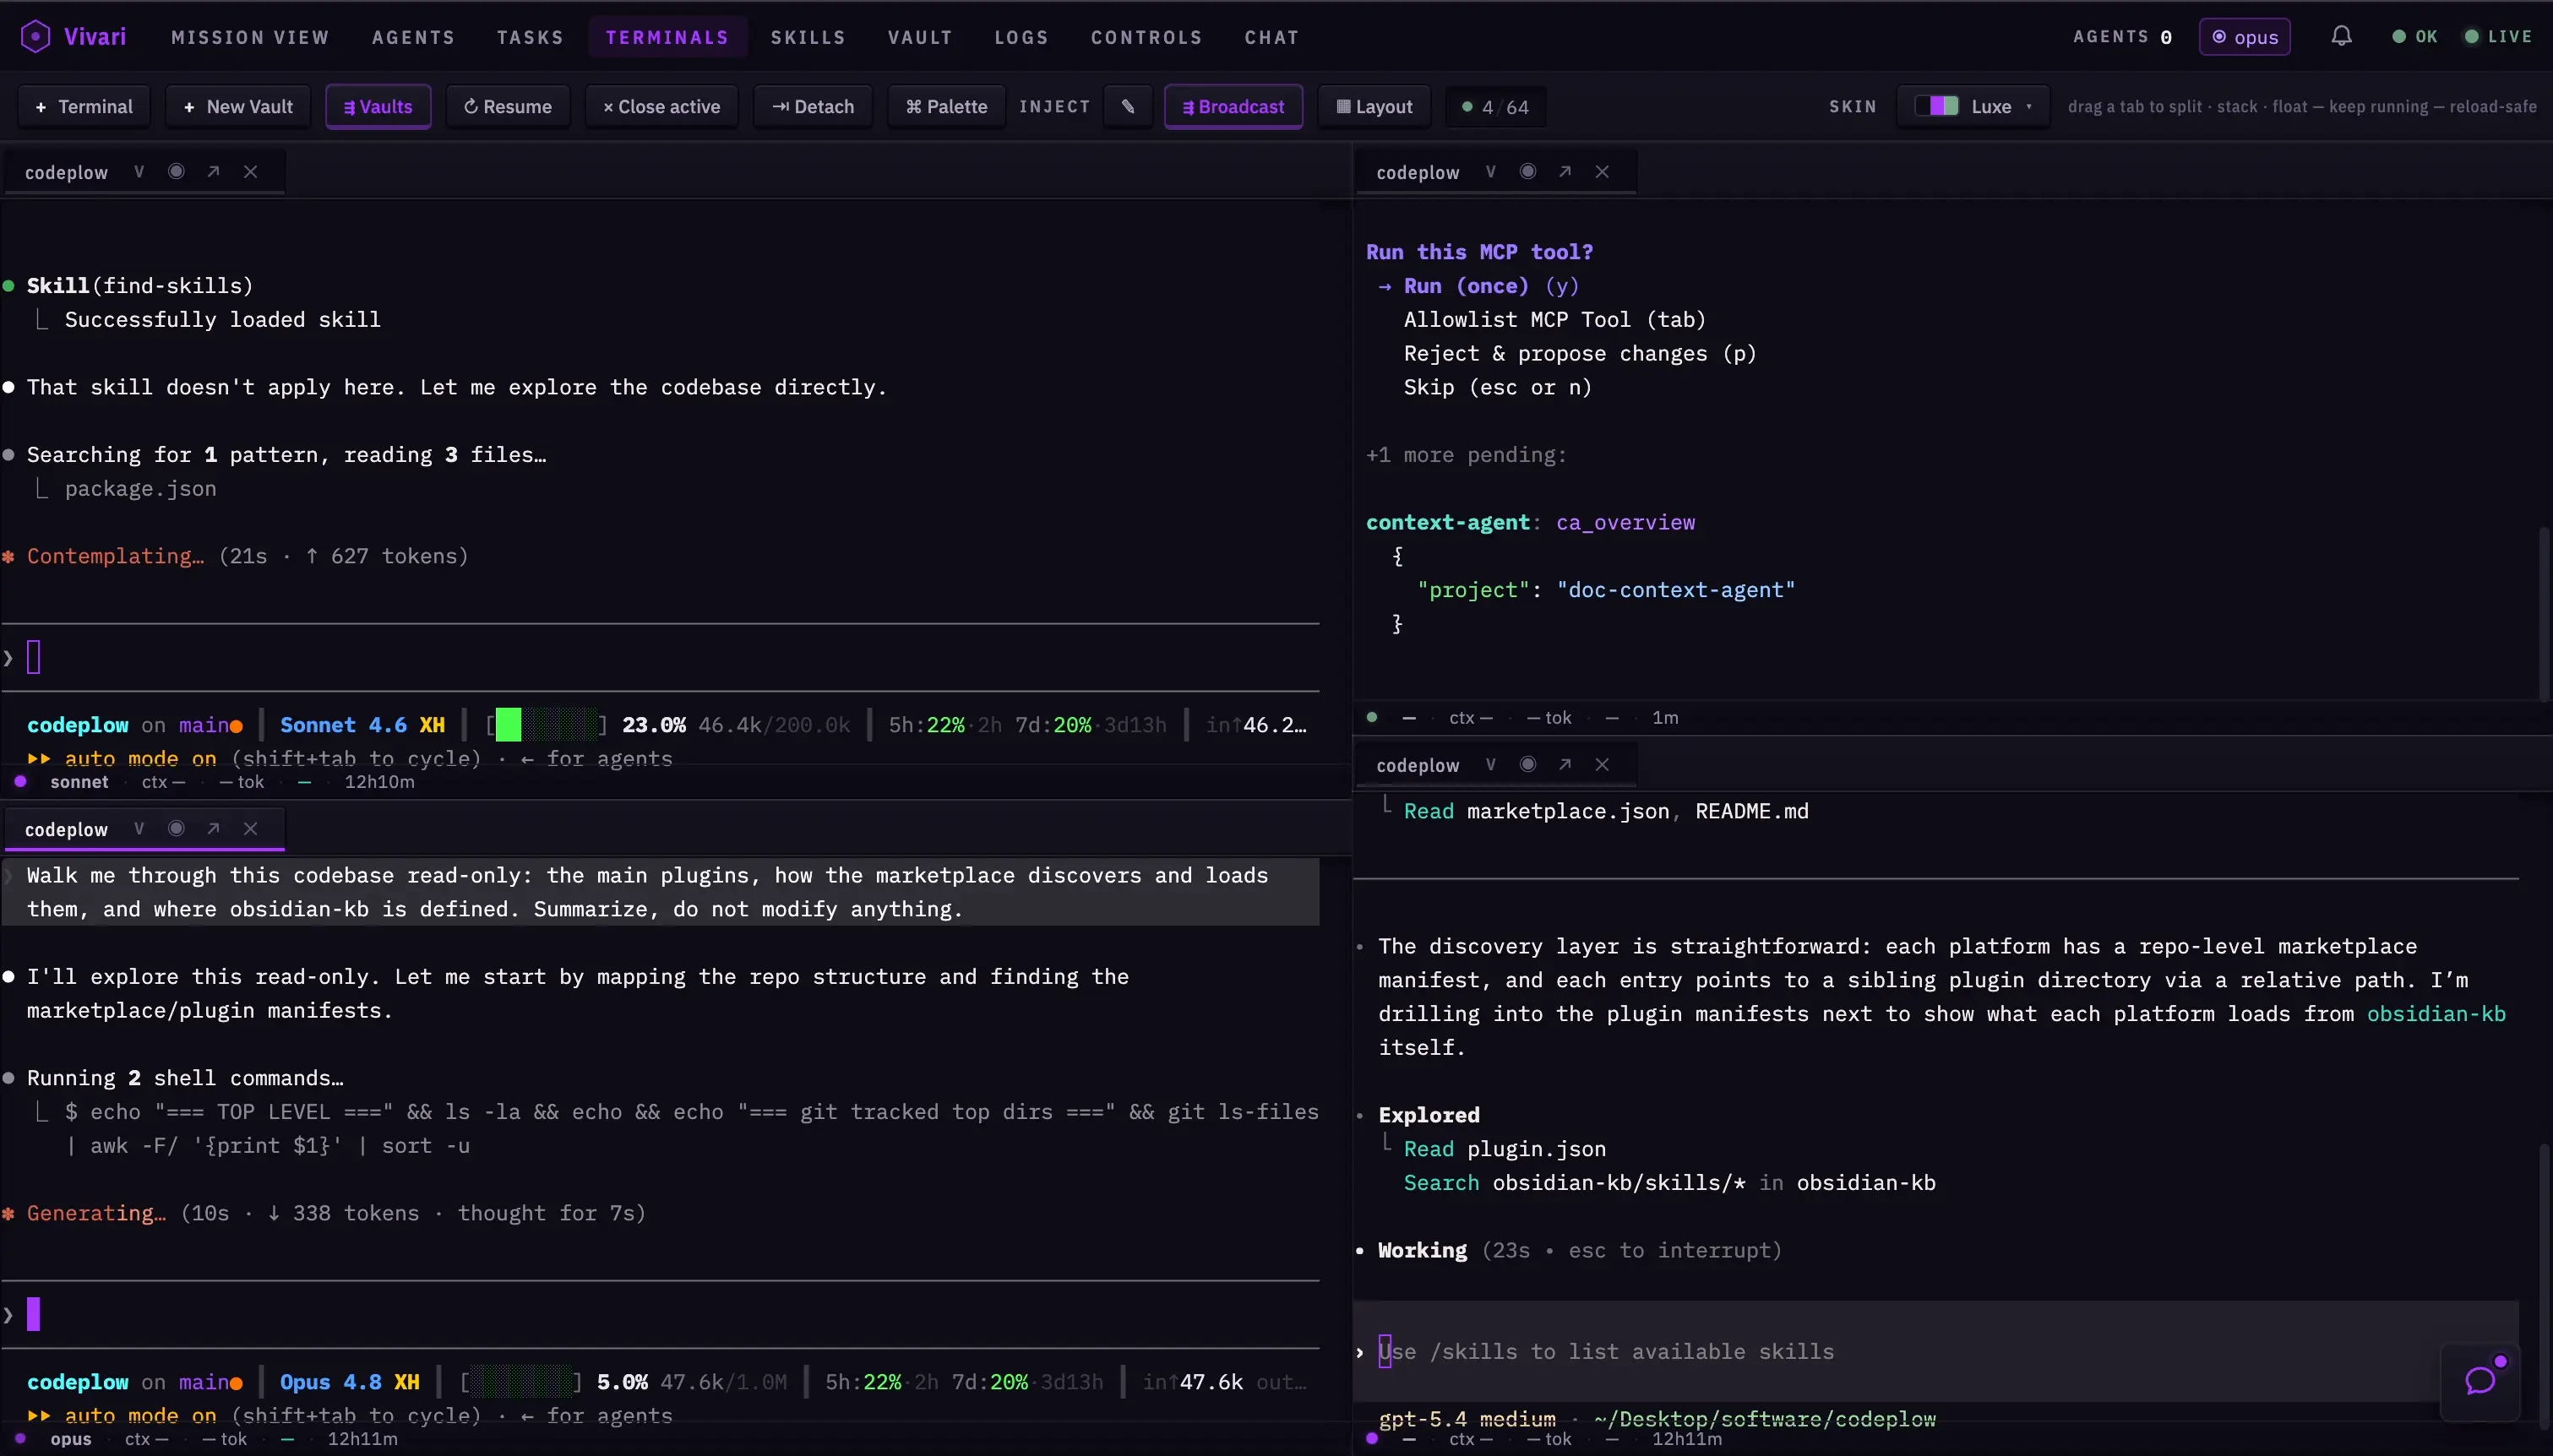The image size is (2553, 1456).
Task: Click 'Skill(find-skills)' entry
Action: click(x=140, y=286)
